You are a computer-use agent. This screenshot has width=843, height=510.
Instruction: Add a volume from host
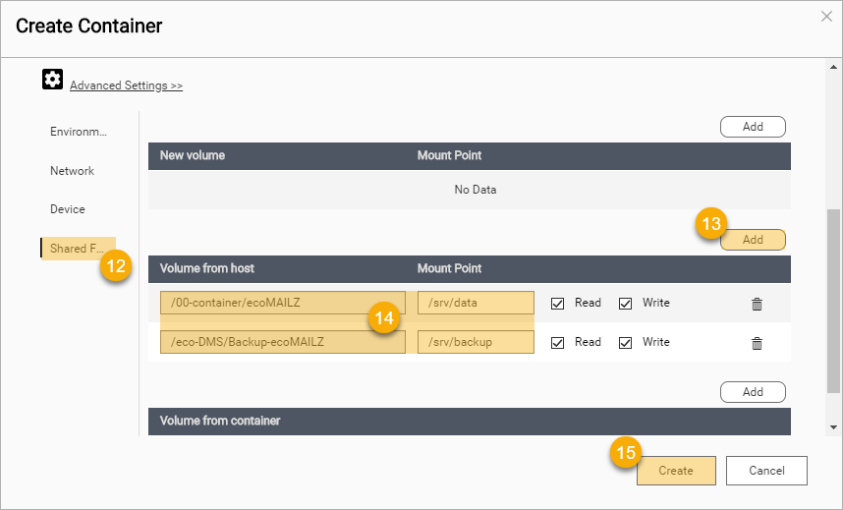753,240
